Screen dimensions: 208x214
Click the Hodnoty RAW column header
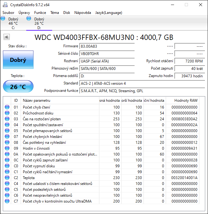pyautogui.click(x=182, y=101)
